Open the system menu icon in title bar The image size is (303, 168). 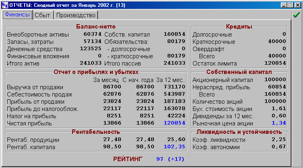click(4, 5)
